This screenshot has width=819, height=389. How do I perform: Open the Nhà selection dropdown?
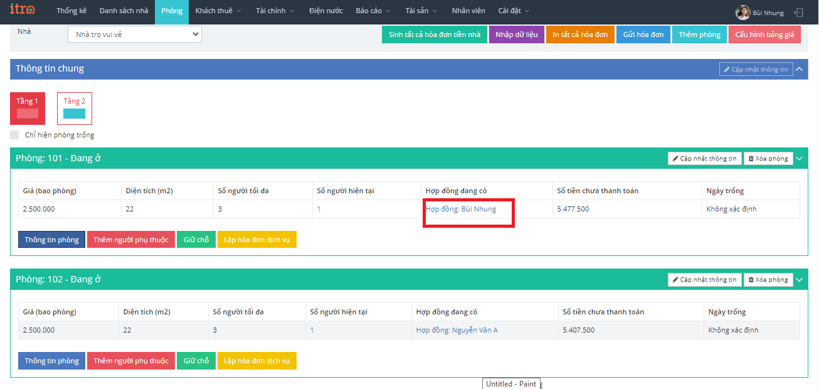click(x=134, y=35)
